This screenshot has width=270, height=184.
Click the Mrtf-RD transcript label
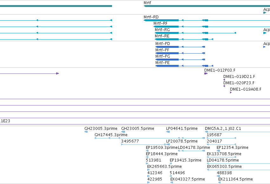click(x=151, y=17)
